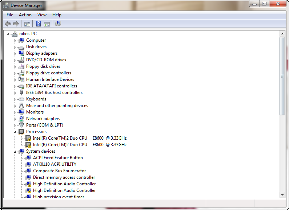Click the first Intel Core2 Duo warning icon

tap(28, 138)
